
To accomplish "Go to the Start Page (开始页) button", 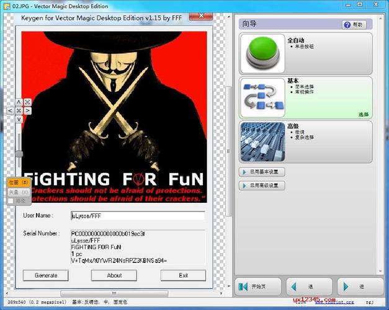I will pos(259,286).
